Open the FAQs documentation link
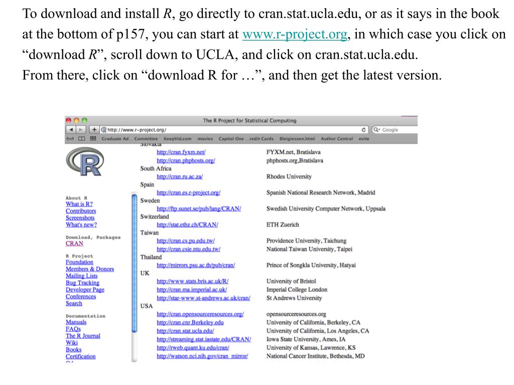This screenshot has width=514, height=385. click(x=73, y=329)
